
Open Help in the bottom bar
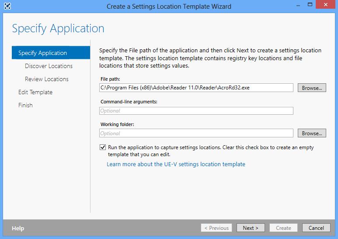click(x=18, y=228)
